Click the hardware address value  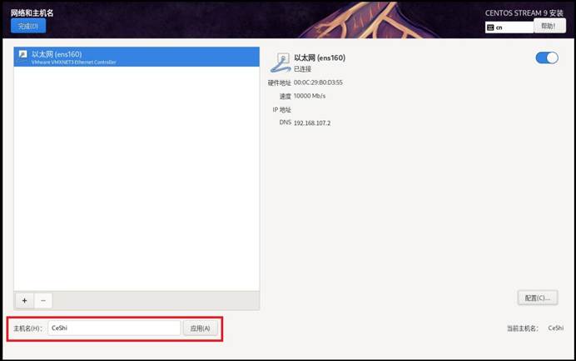[318, 83]
